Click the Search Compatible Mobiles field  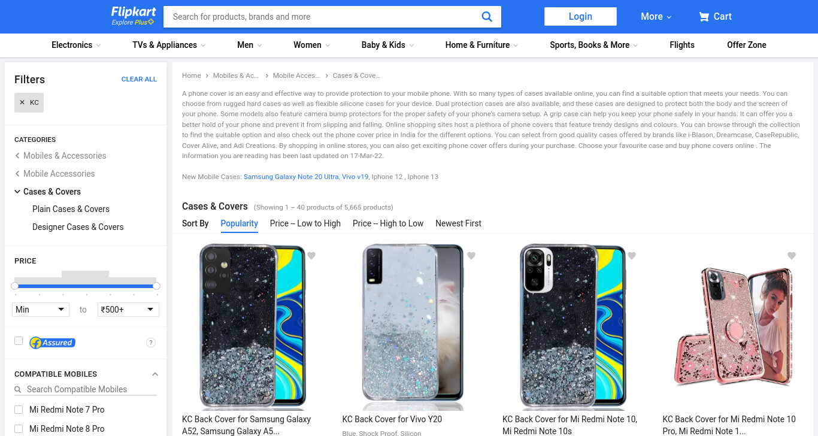pyautogui.click(x=86, y=389)
